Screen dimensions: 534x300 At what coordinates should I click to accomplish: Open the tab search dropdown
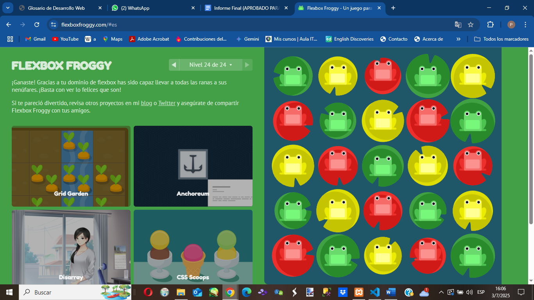pyautogui.click(x=7, y=8)
